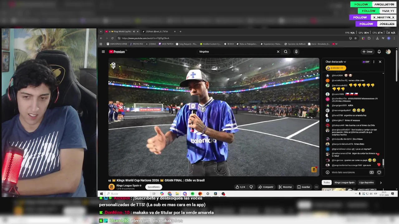Click username @marcelogodoy4647 in chat
This screenshot has width=399, height=224.
point(341,110)
